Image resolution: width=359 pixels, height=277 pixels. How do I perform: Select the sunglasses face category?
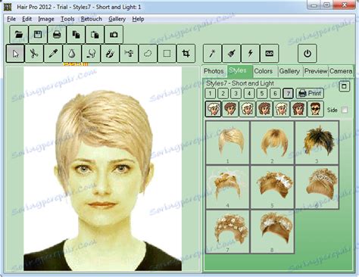(x=316, y=109)
